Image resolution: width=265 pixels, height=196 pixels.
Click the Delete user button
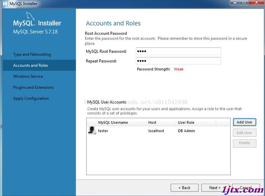(x=245, y=143)
